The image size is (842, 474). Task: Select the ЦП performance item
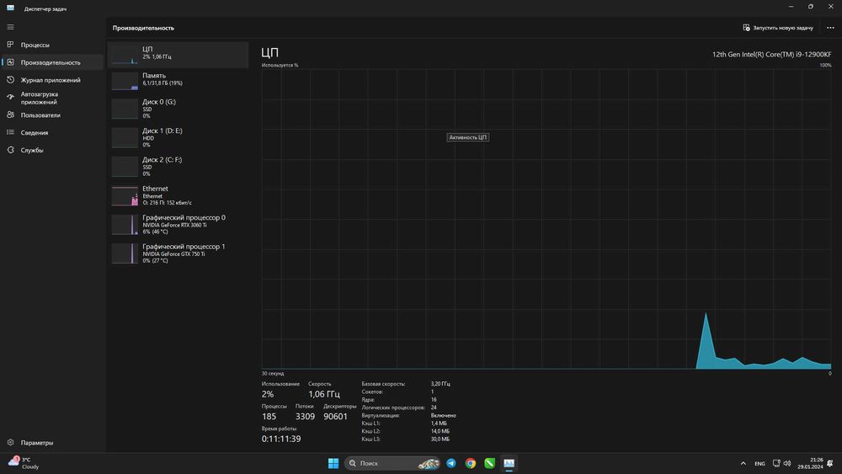click(178, 55)
